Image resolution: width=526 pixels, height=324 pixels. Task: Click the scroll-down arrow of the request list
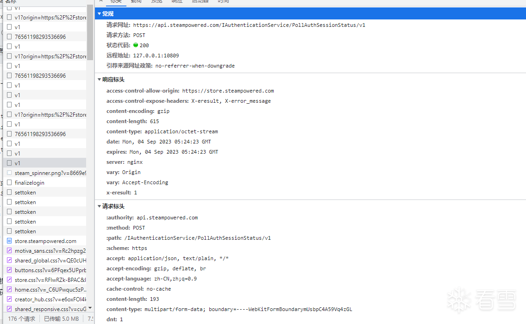click(x=90, y=307)
